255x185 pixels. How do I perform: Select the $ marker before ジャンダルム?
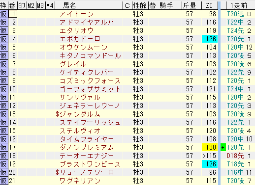(57, 114)
